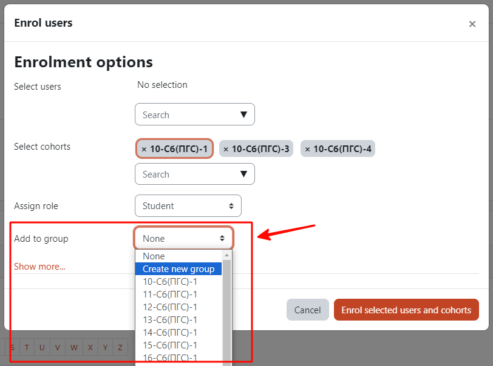493x366 pixels.
Task: Select group 11-С6(ПГС)-1 from list
Action: [178, 294]
